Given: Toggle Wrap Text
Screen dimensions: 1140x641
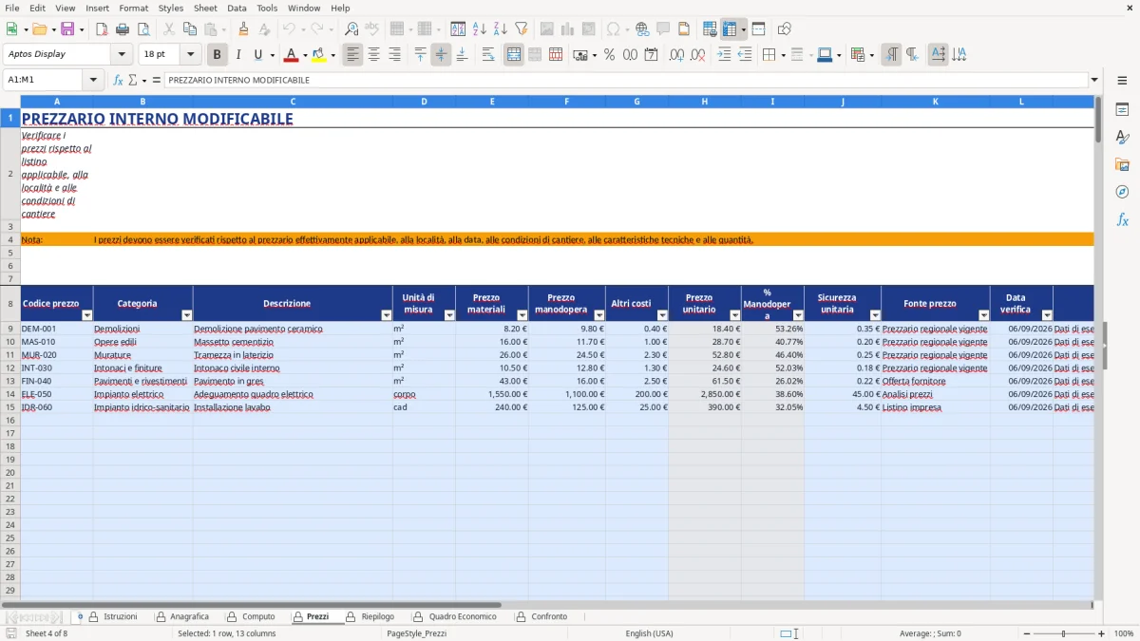Looking at the screenshot, I should [487, 55].
